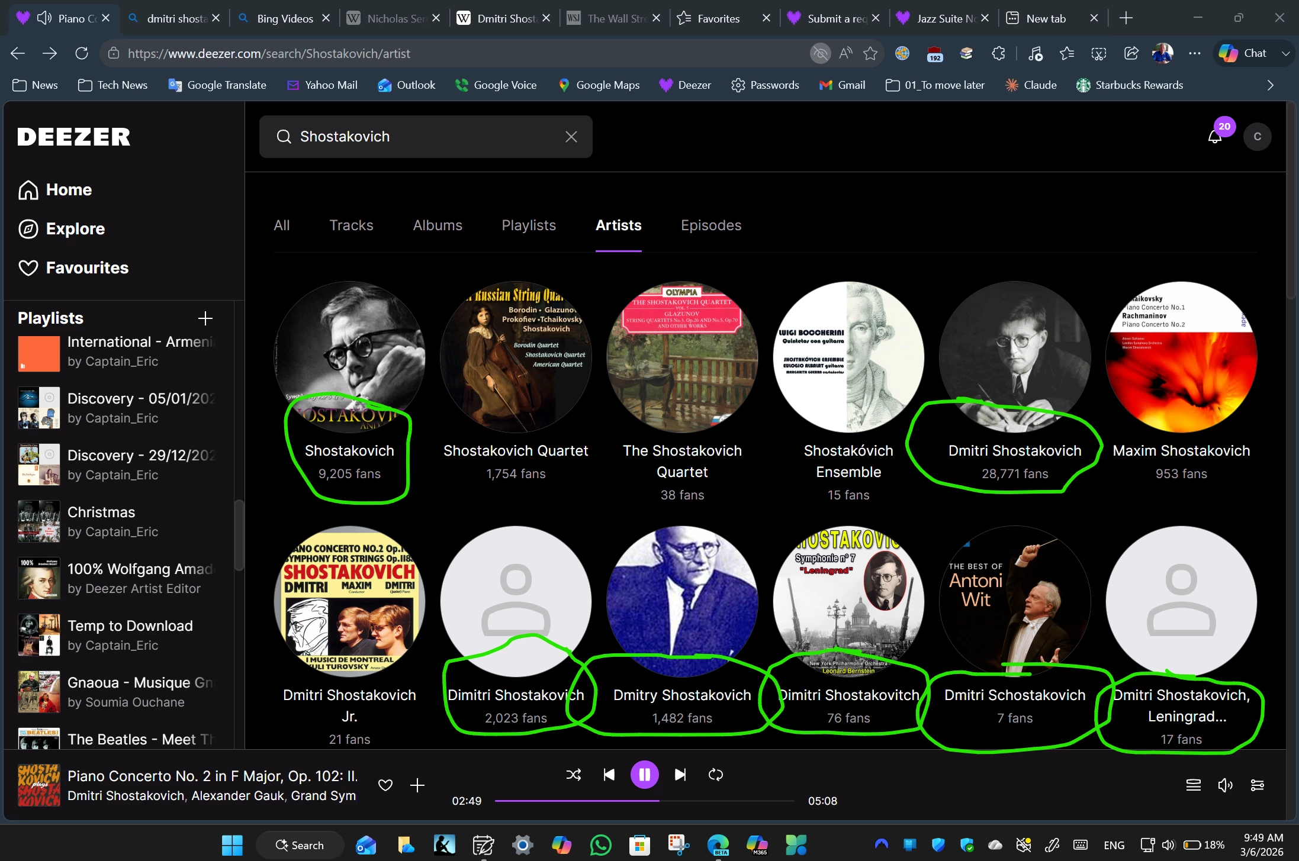Open the user profile avatar menu
This screenshot has height=861, width=1299.
click(x=1257, y=137)
